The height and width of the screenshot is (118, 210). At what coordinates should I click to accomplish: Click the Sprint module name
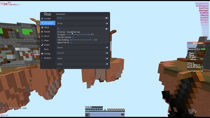coord(60,18)
